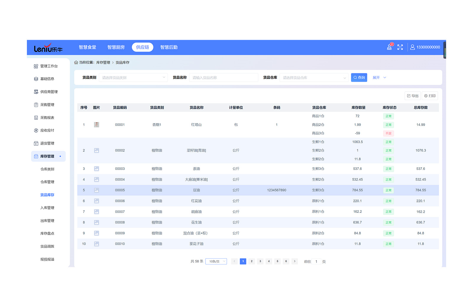Image resolution: width=473 pixels, height=307 pixels.
Task: Open 仓库管理 submenu item
Action: (47, 182)
